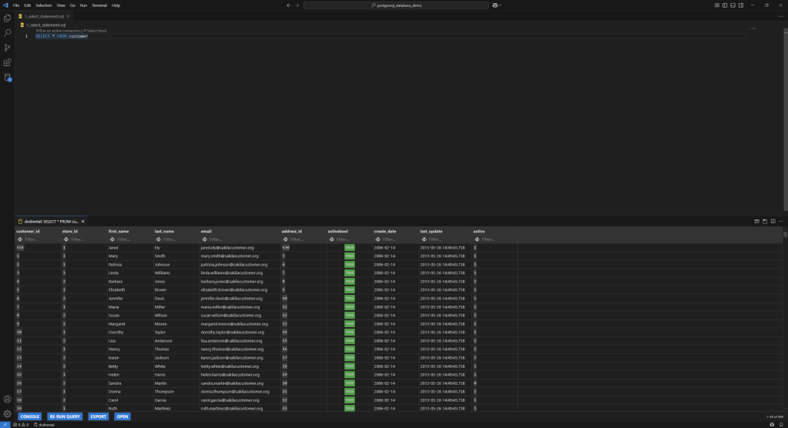
Task: Open the Manage gear icon
Action: pyautogui.click(x=8, y=413)
